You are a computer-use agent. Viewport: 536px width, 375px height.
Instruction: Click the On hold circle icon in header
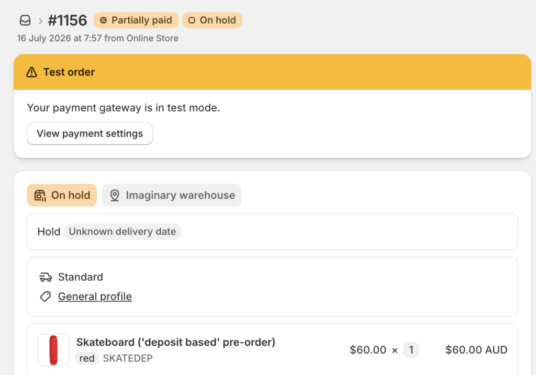192,20
